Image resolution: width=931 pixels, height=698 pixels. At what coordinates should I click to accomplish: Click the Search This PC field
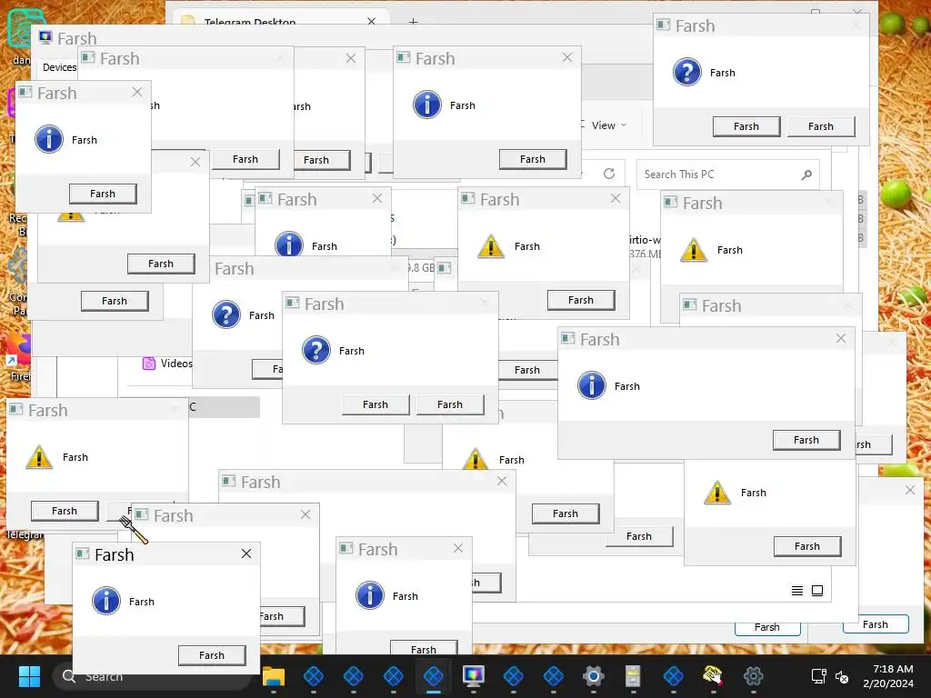click(x=728, y=174)
